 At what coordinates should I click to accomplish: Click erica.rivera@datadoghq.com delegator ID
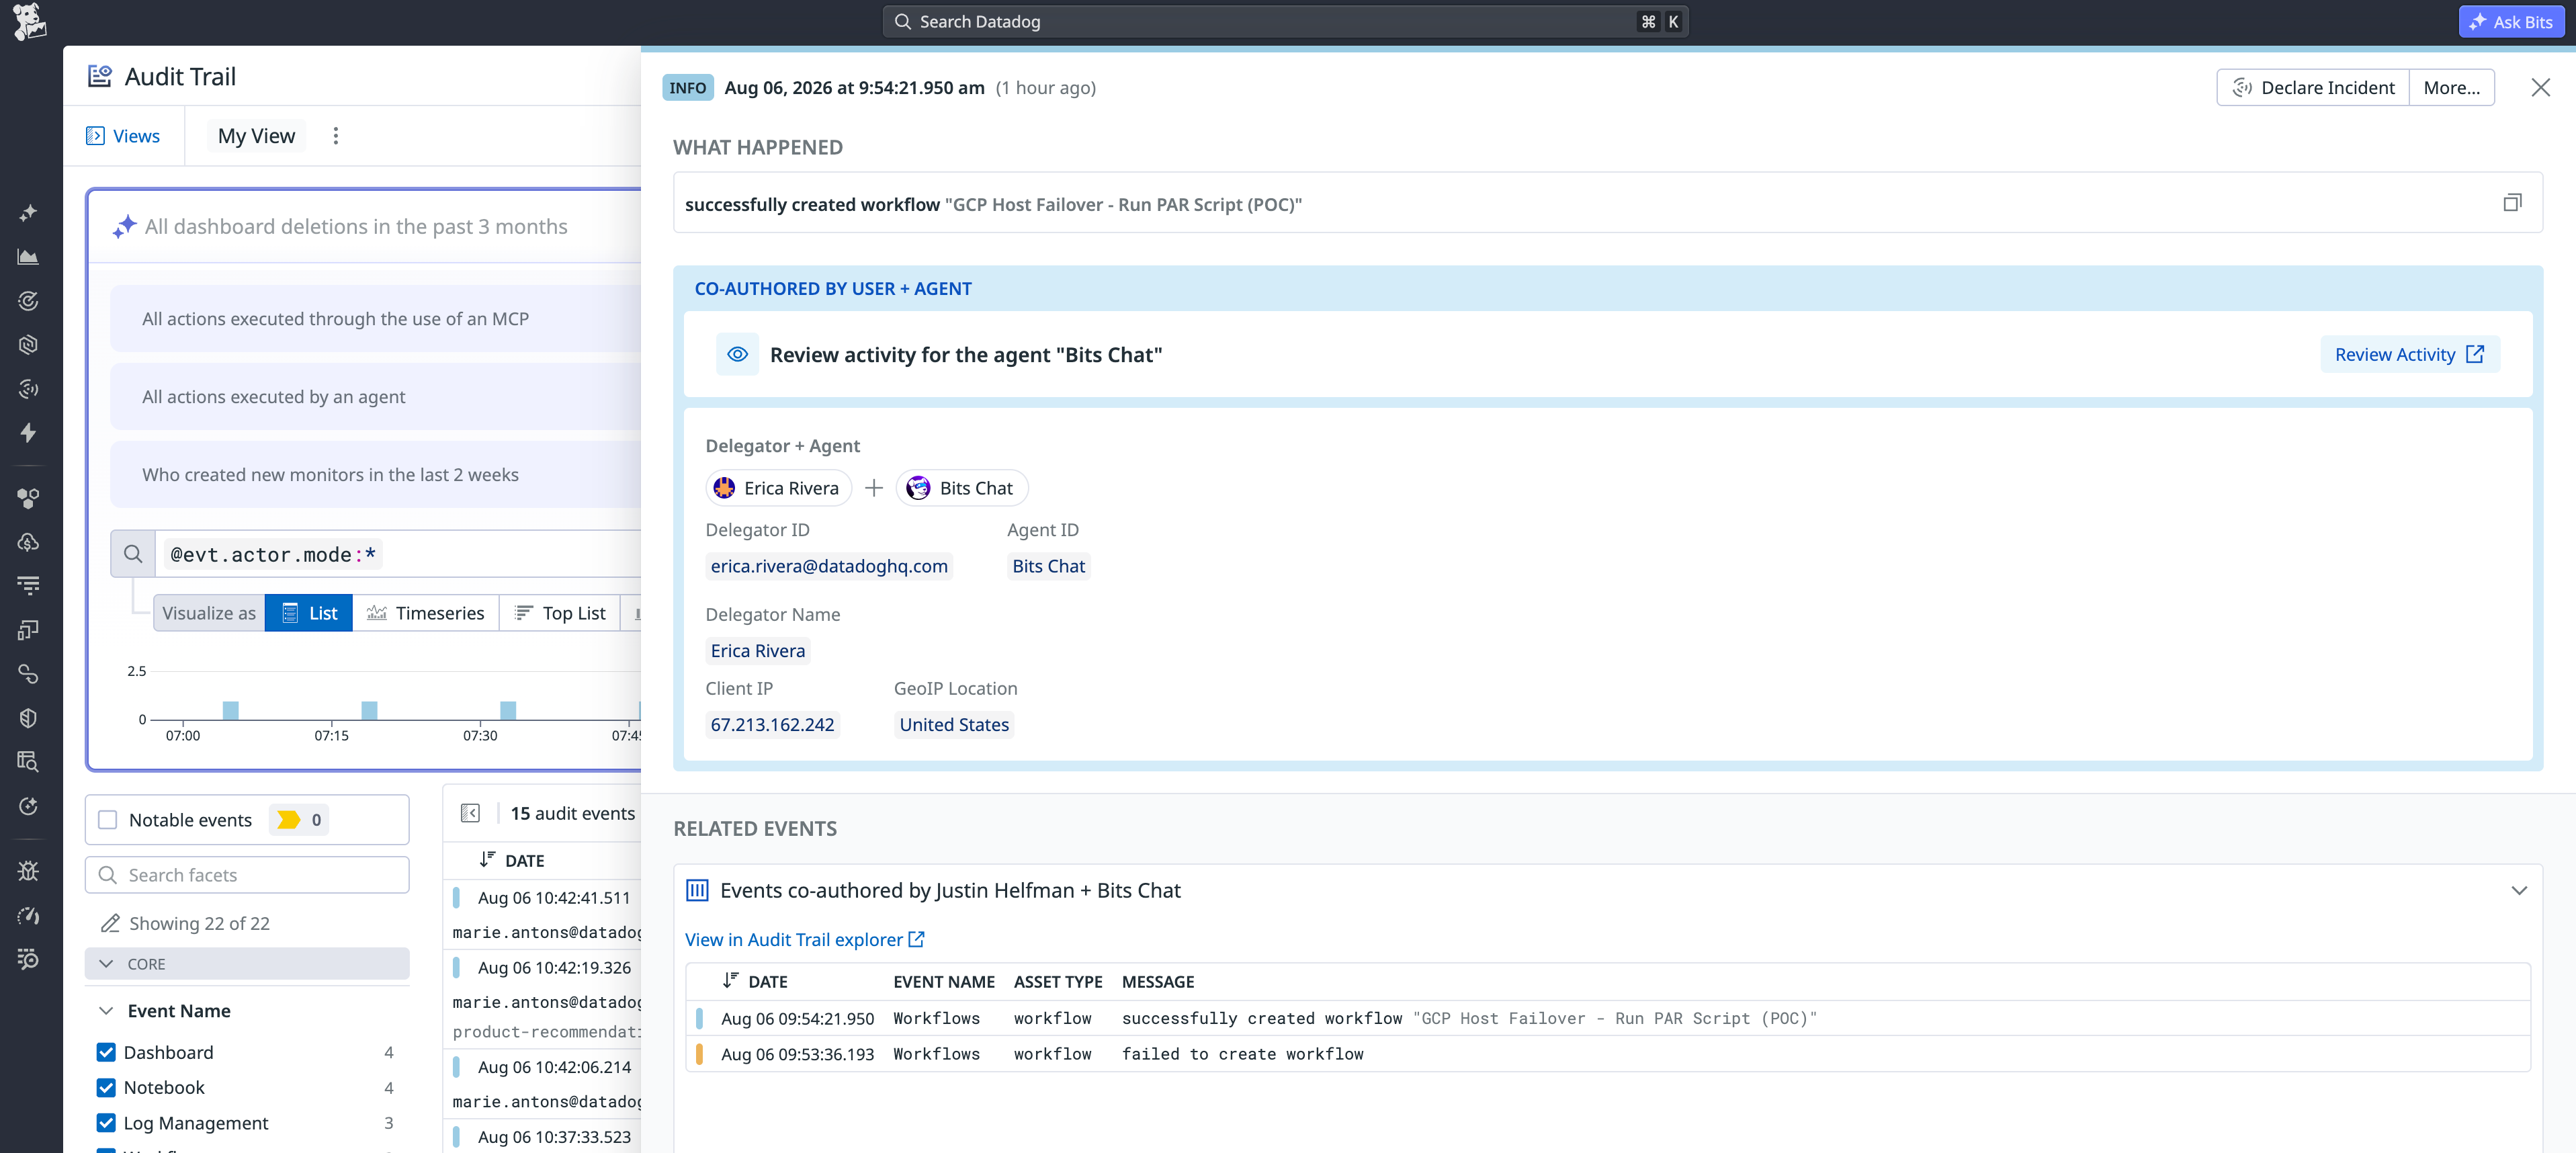[x=829, y=566]
